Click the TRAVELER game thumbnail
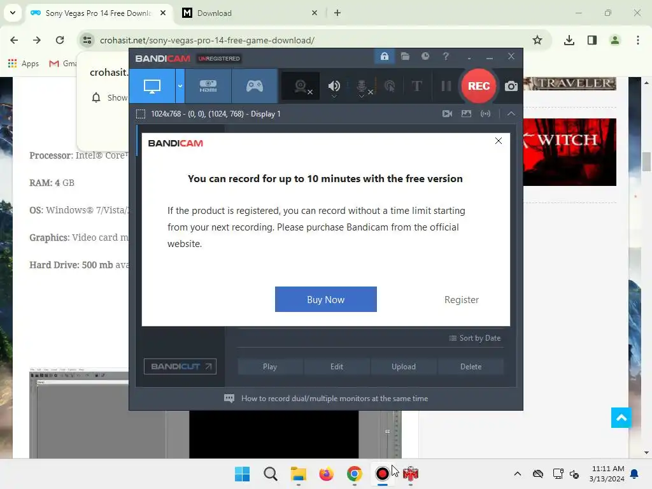Image resolution: width=652 pixels, height=489 pixels. point(570,83)
